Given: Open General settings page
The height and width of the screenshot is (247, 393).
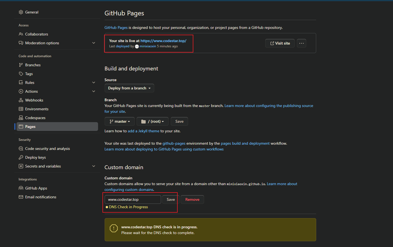Looking at the screenshot, I should pos(57,12).
